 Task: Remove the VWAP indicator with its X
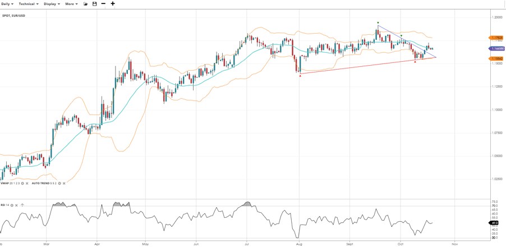pyautogui.click(x=27, y=183)
